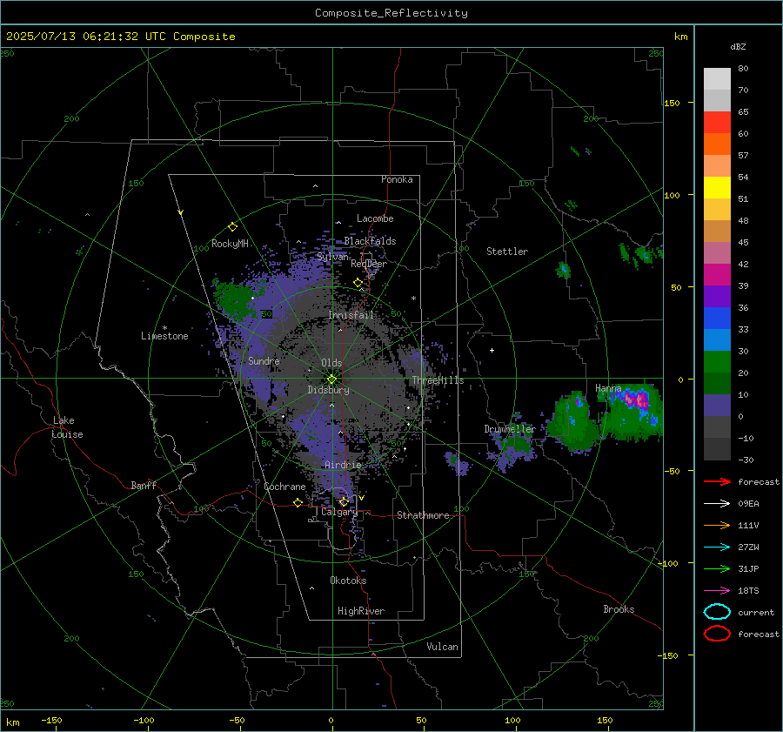Click the Sundre label
The width and height of the screenshot is (783, 732).
point(264,361)
